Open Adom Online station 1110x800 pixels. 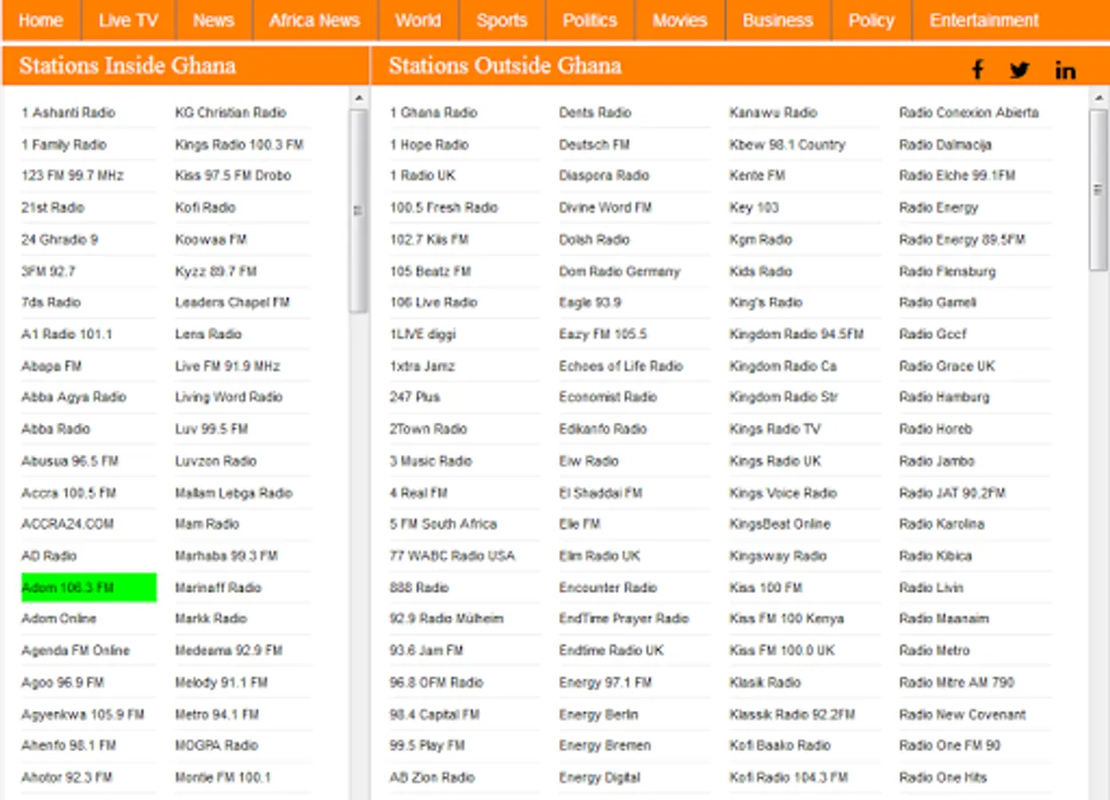[59, 619]
